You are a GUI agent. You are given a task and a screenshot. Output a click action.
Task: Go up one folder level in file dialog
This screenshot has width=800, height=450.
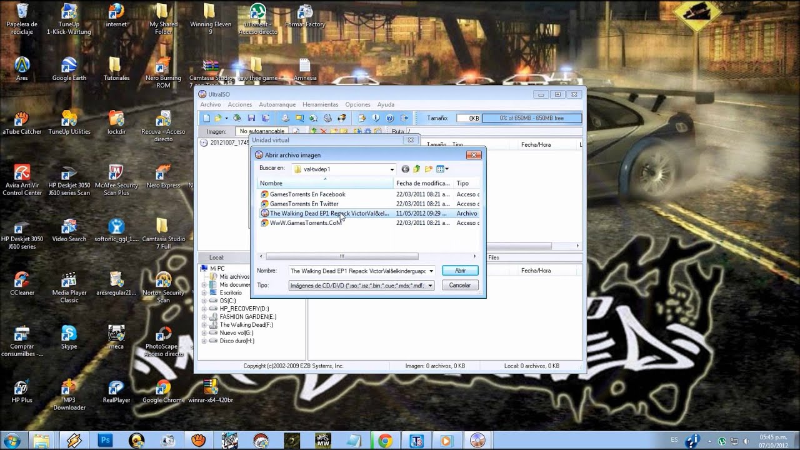click(x=417, y=169)
